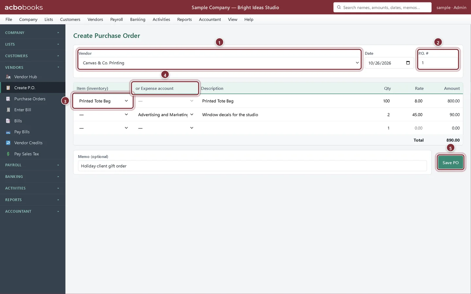Viewport: 471px width, 294px height.
Task: Open the Vendor dropdown showing Canvas & Co. Printing
Action: pos(220,63)
